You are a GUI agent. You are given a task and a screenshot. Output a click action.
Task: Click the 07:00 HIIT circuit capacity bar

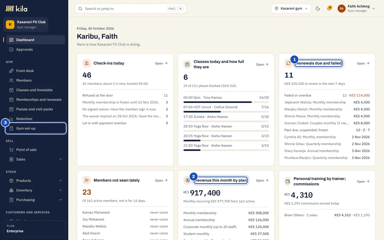[x=226, y=112]
